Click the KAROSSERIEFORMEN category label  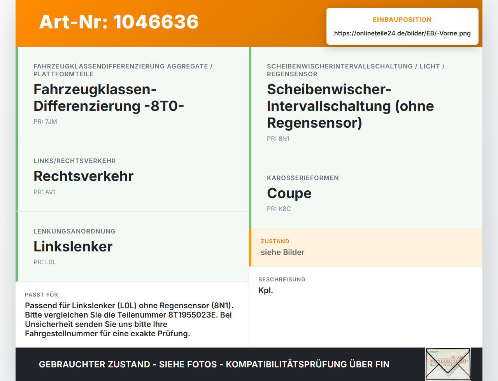(x=303, y=178)
